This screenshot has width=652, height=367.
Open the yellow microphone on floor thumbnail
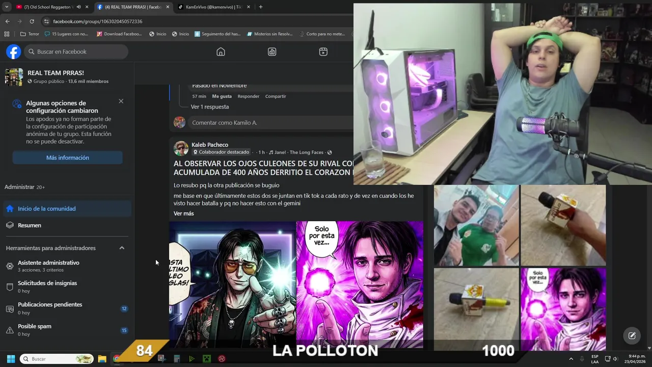pyautogui.click(x=476, y=309)
